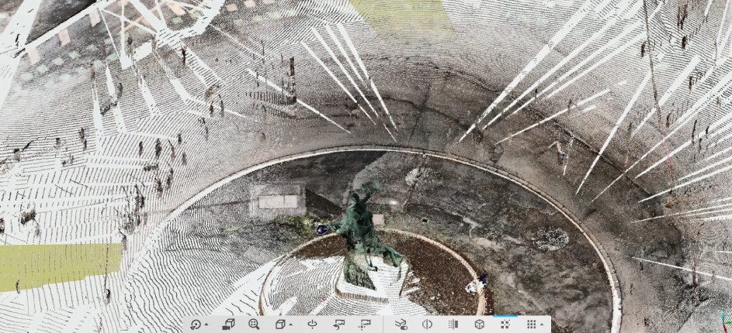Click the mirrored halves split-view icon

pyautogui.click(x=427, y=324)
